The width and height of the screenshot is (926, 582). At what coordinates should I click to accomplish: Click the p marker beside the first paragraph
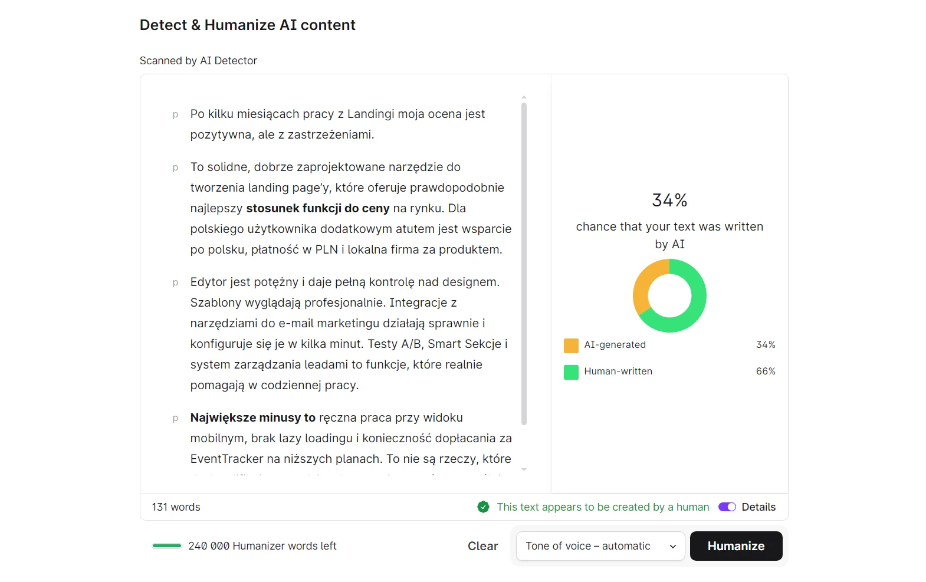click(175, 114)
